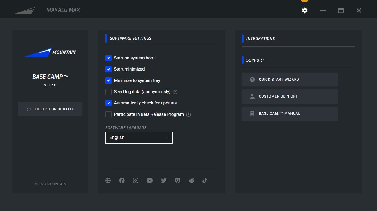
Task: Uncheck Start minimized checkbox
Action: pos(108,69)
